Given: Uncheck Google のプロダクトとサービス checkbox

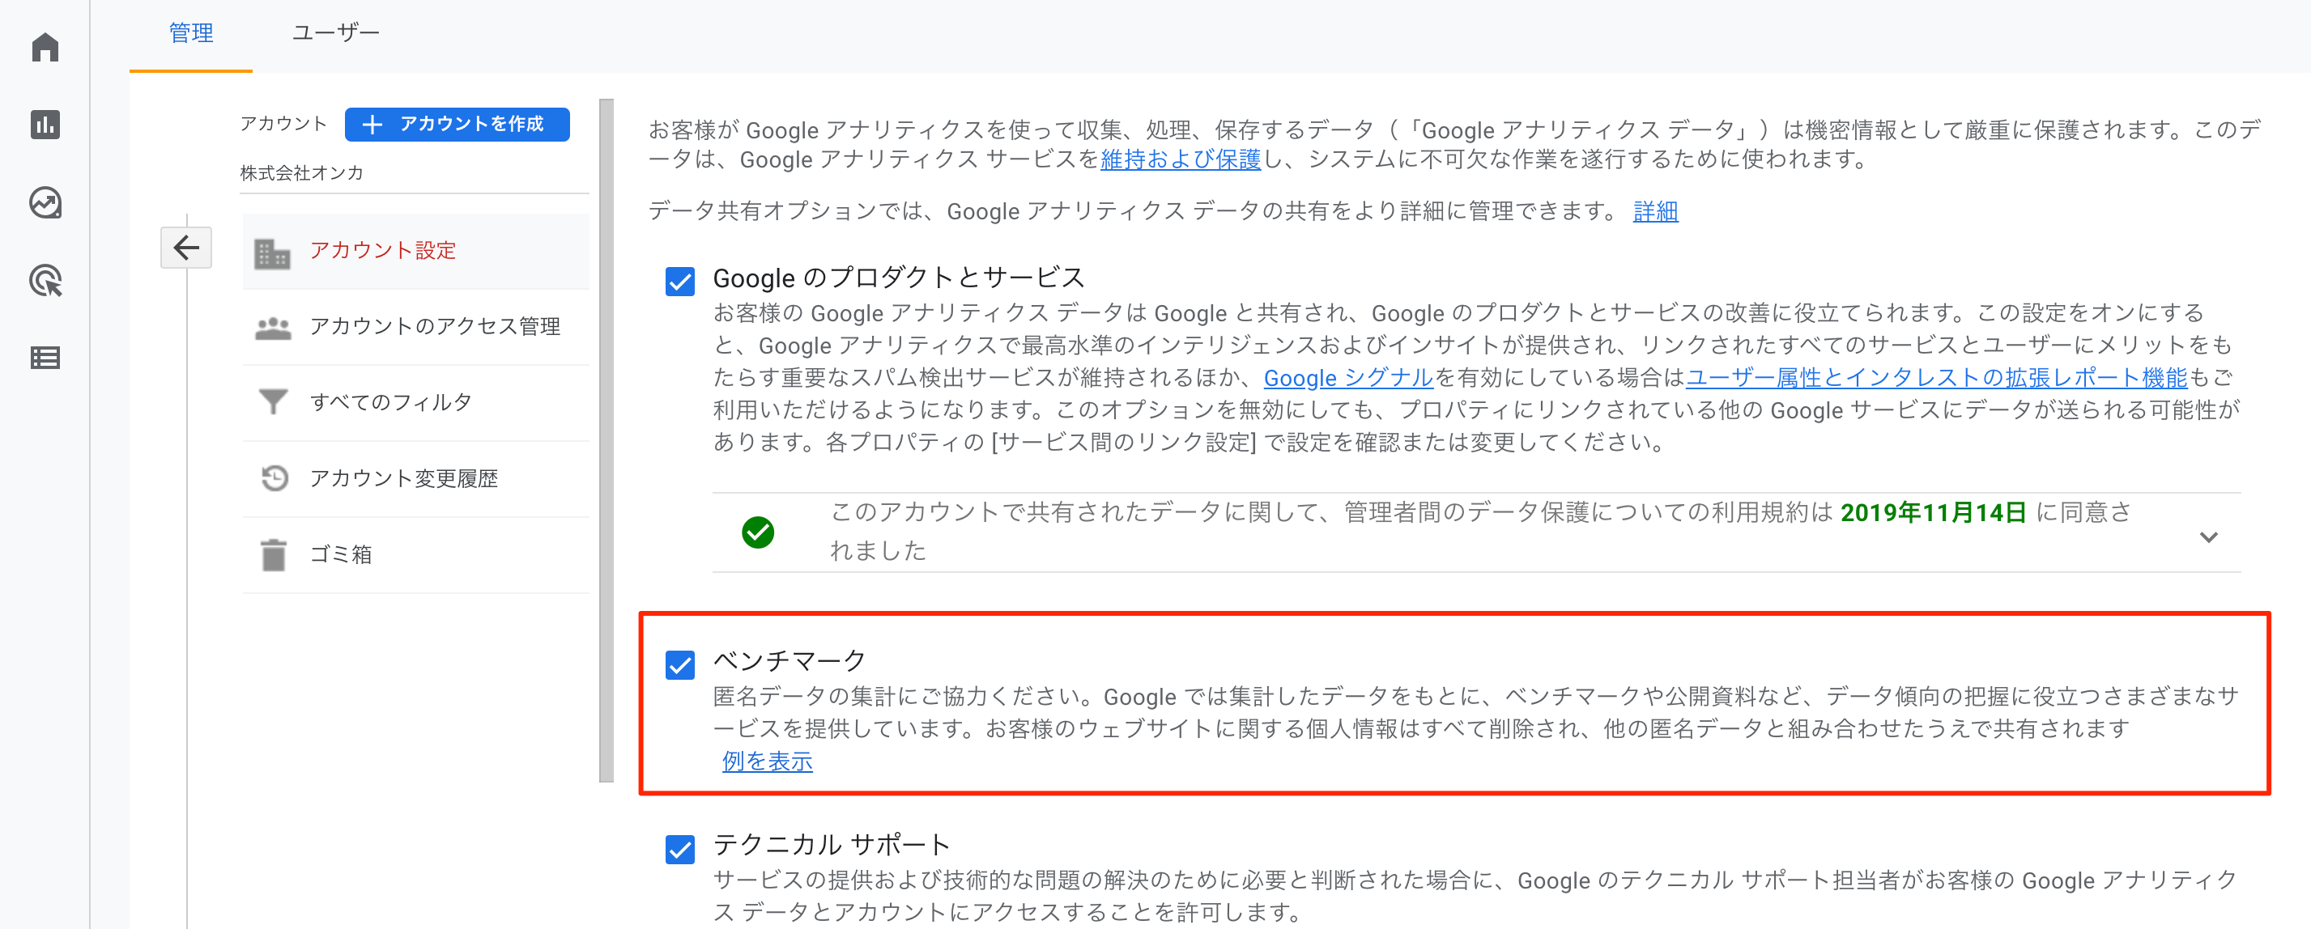Looking at the screenshot, I should 680,281.
